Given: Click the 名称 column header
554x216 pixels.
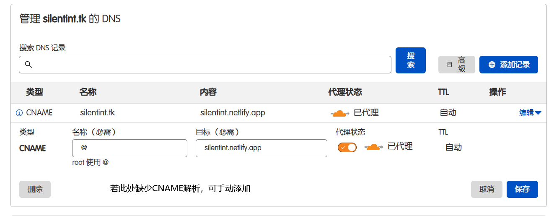Looking at the screenshot, I should [88, 92].
